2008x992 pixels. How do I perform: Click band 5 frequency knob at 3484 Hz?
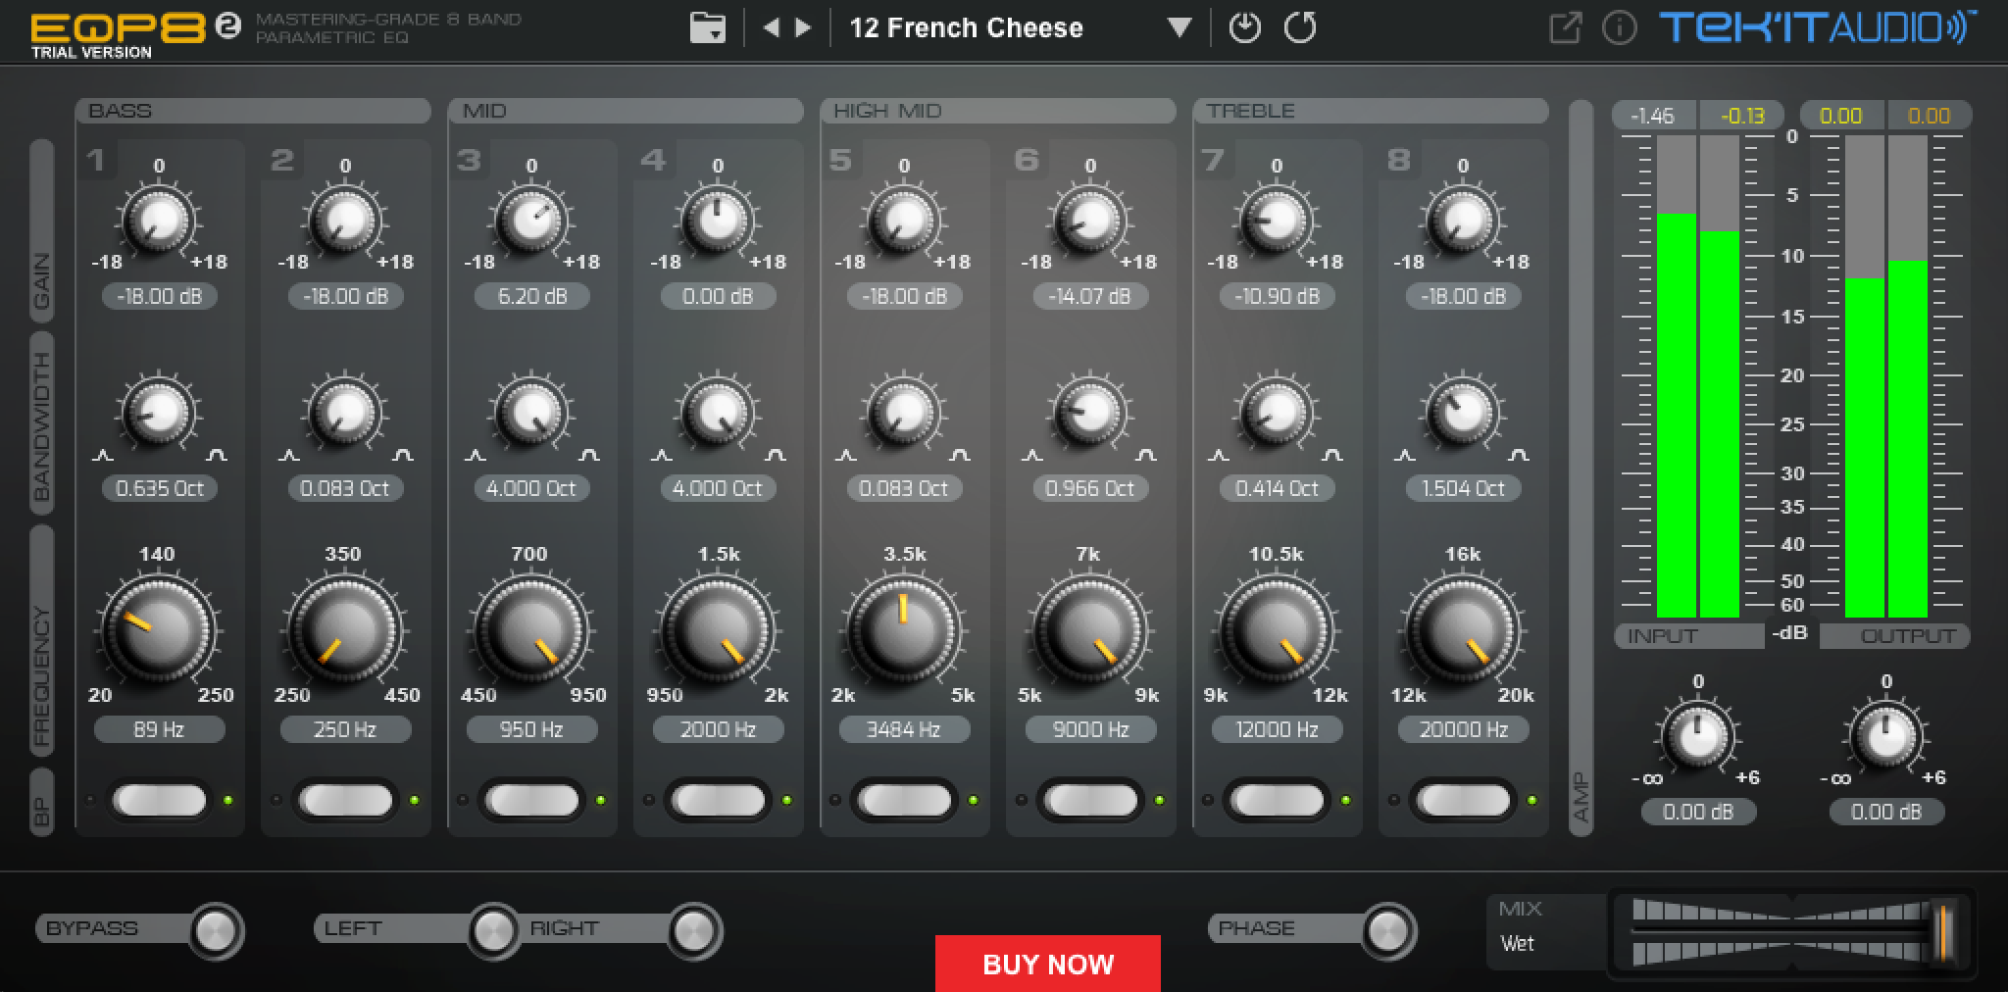(903, 629)
